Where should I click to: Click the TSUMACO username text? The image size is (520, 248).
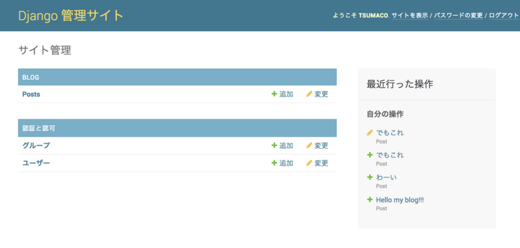pos(373,16)
